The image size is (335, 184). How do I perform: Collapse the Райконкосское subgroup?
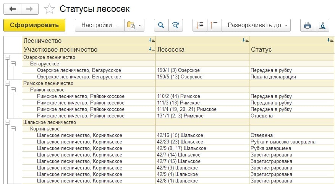tap(13, 90)
